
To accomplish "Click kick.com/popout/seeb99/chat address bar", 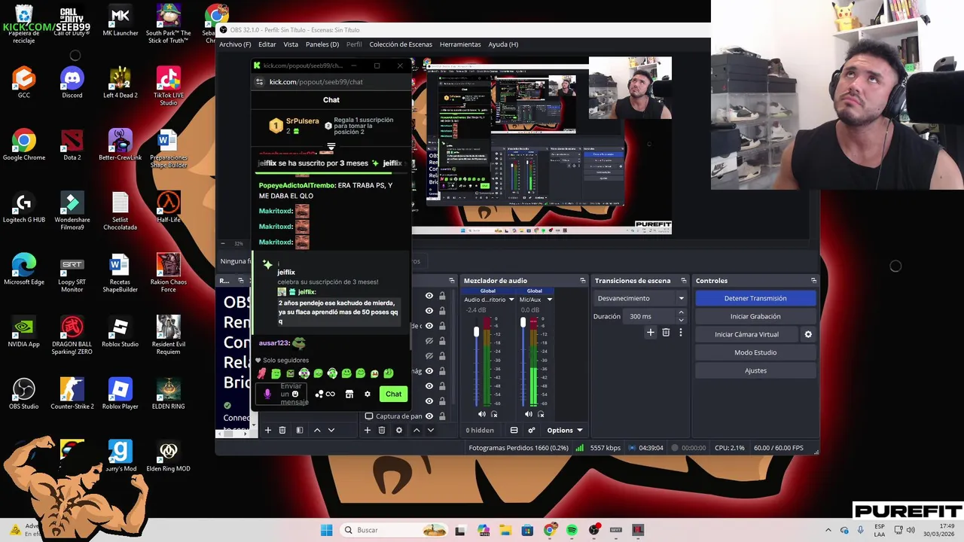I will 316,82.
